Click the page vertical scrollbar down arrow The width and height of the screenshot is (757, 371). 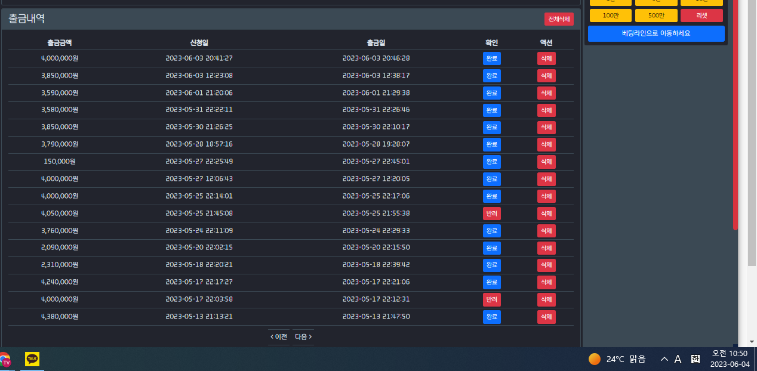[752, 342]
